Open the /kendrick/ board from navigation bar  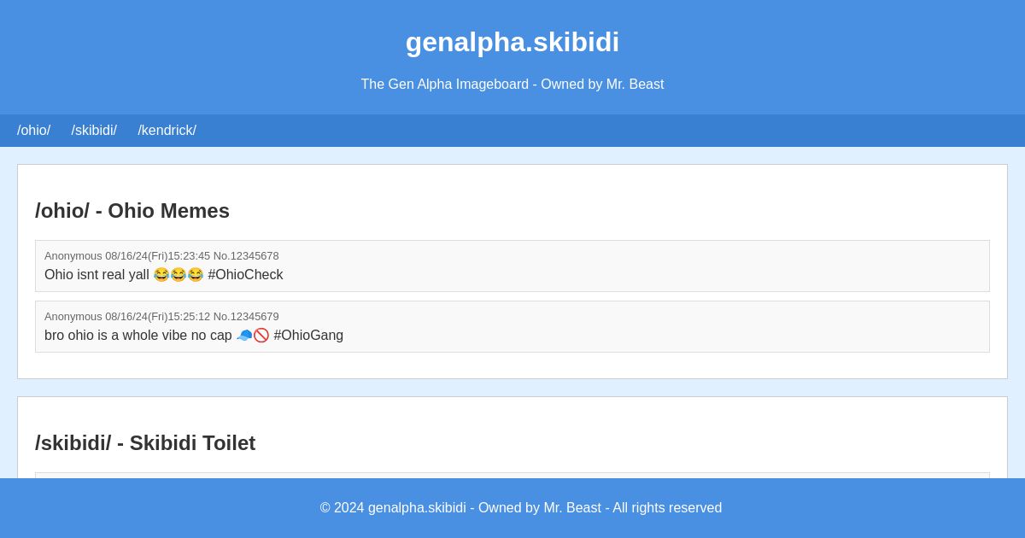[167, 131]
